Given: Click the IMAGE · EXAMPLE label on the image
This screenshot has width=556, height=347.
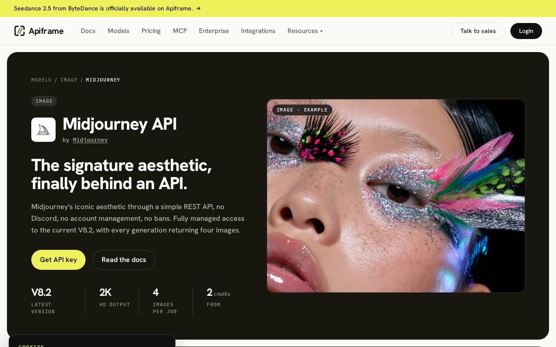Looking at the screenshot, I should pos(302,110).
